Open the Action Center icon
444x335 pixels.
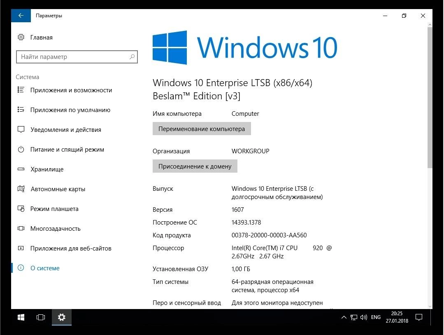418,317
